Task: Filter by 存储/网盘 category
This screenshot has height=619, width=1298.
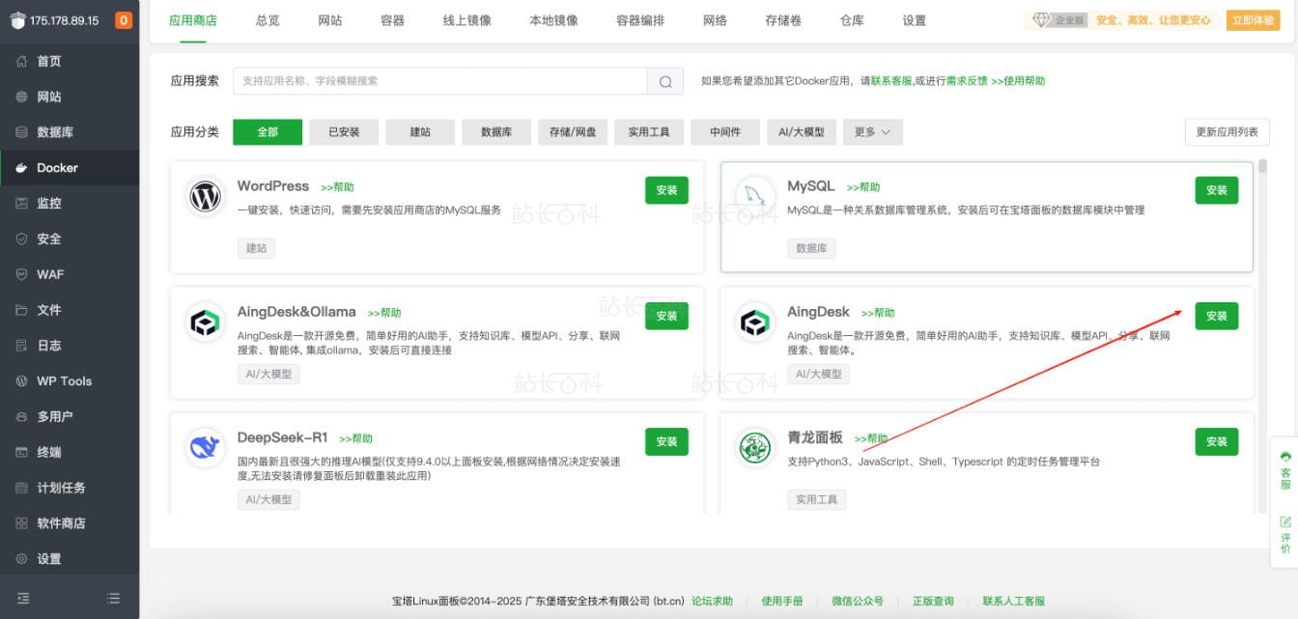Action: tap(573, 132)
